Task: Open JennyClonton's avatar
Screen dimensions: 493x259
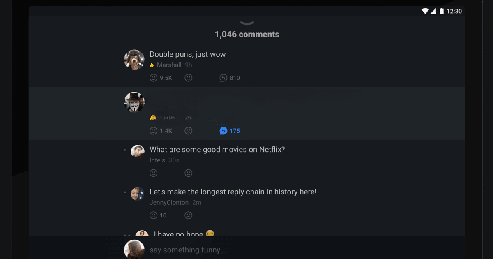Action: (138, 194)
